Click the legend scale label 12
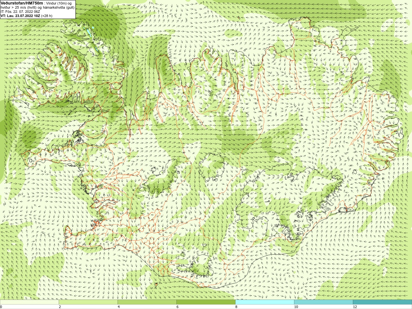412x309 pixels. (355, 307)
